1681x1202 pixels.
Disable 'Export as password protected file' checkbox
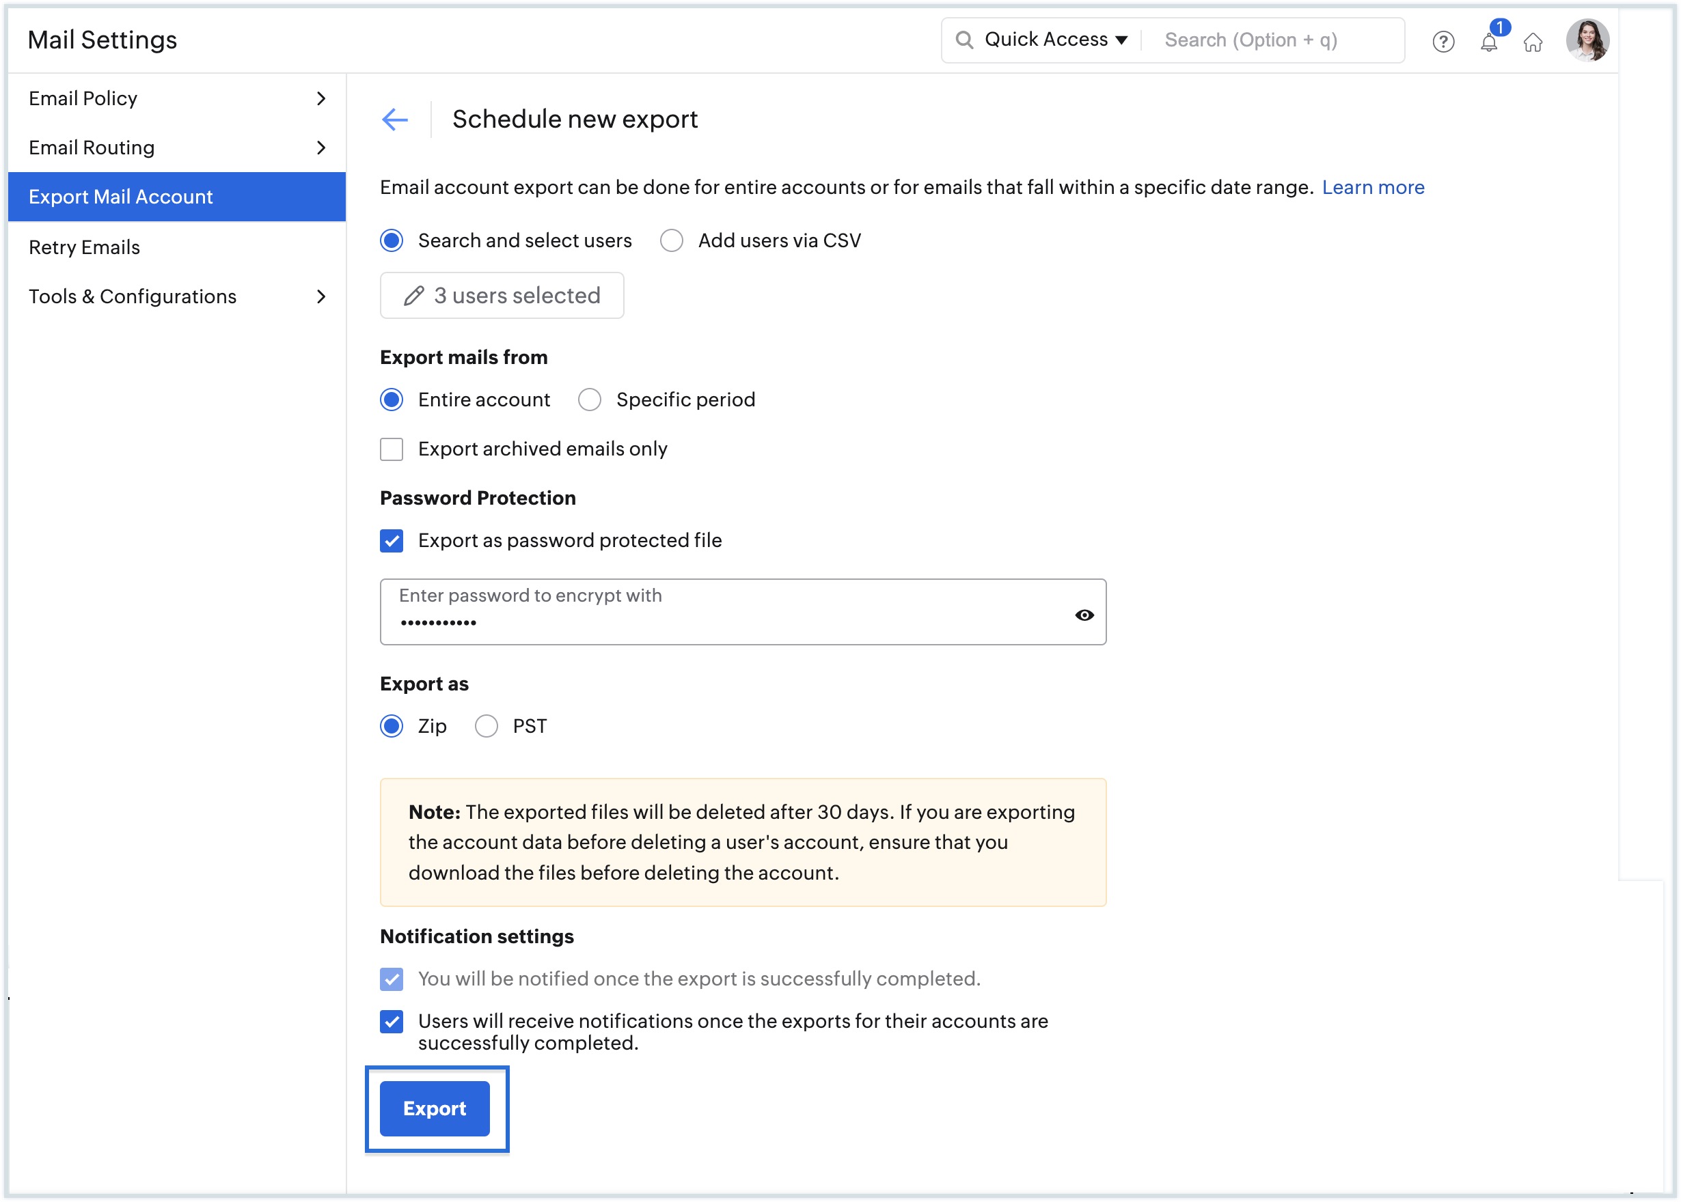pos(393,541)
